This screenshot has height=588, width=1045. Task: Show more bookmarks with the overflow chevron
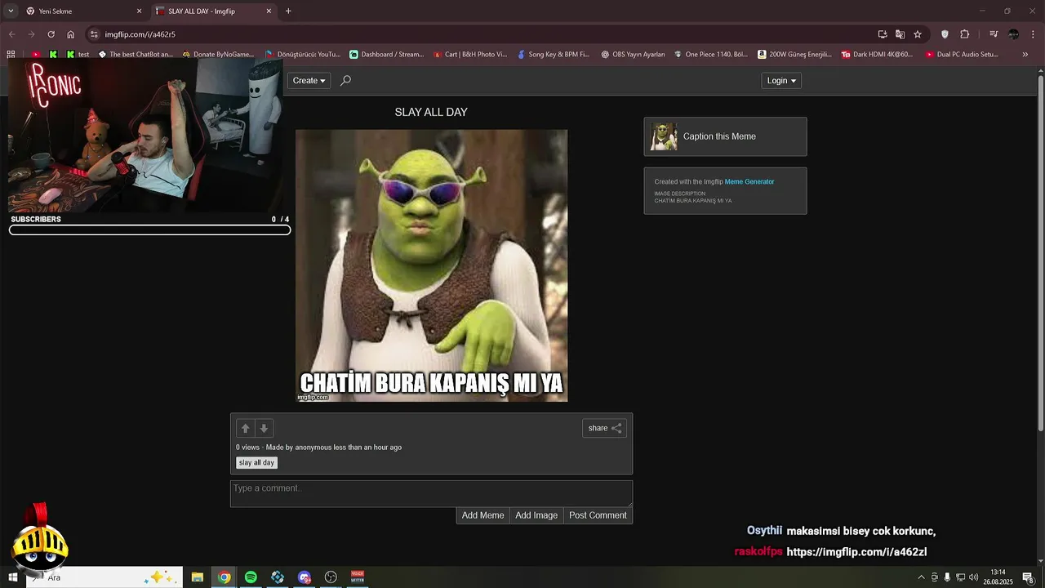pyautogui.click(x=1025, y=55)
